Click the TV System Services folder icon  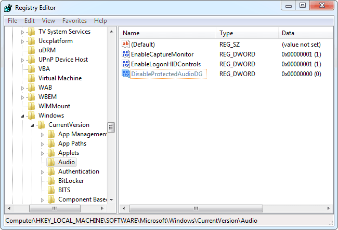(32, 32)
